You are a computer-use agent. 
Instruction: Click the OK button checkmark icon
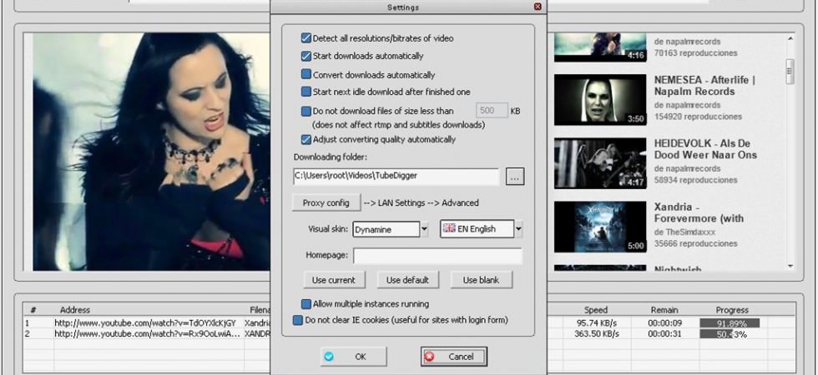(329, 357)
